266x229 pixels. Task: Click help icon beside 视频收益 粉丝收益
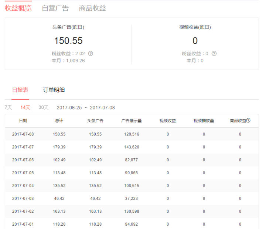point(214,54)
